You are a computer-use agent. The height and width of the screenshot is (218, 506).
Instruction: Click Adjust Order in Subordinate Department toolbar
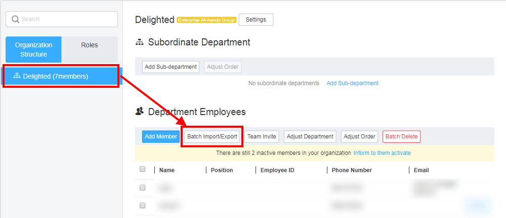click(x=223, y=67)
